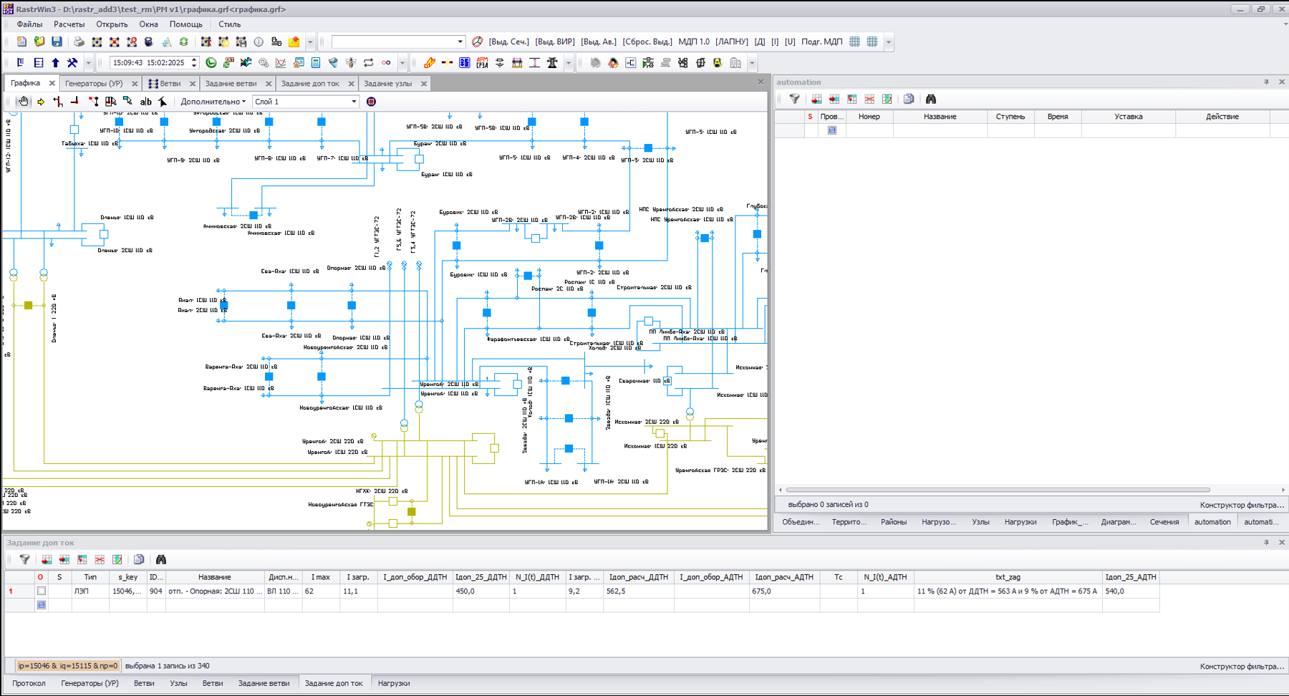Click the blue floppy disk save icon
The image size is (1289, 696).
click(57, 42)
